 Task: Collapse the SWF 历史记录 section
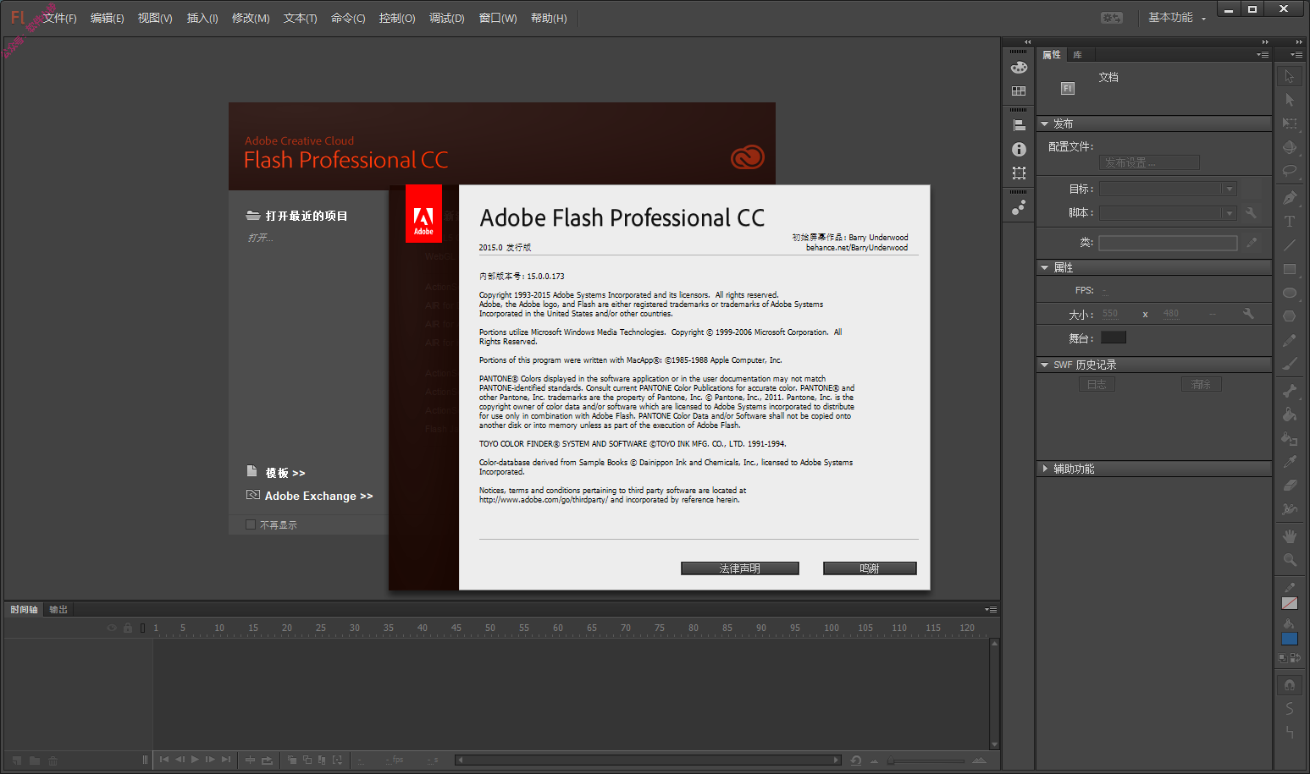click(1044, 365)
